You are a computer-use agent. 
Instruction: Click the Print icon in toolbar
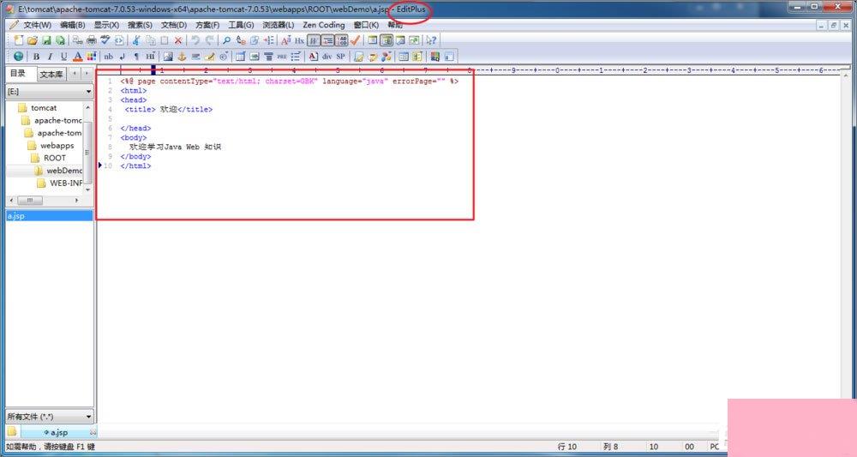point(92,40)
